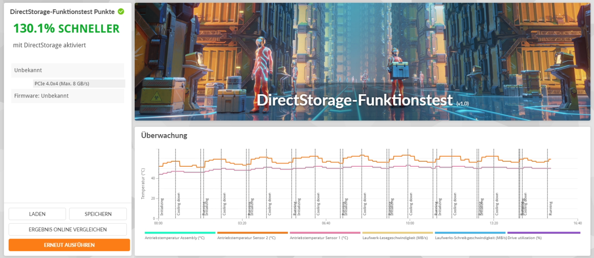The width and height of the screenshot is (594, 258).
Task: Click the Temperatur (°C) axis title
Action: (143, 184)
